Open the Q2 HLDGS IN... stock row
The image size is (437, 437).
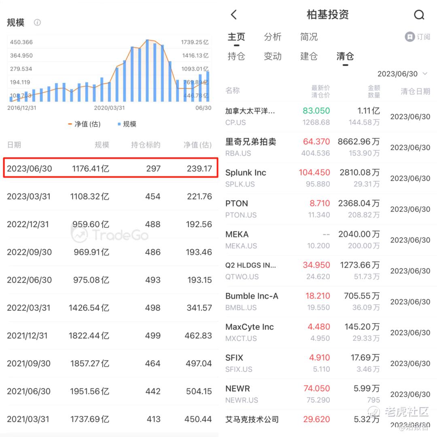coord(328,271)
